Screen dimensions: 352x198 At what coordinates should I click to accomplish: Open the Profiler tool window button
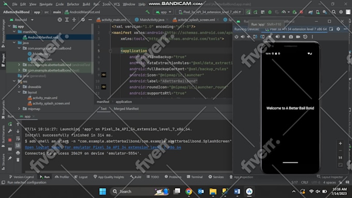tap(62, 177)
